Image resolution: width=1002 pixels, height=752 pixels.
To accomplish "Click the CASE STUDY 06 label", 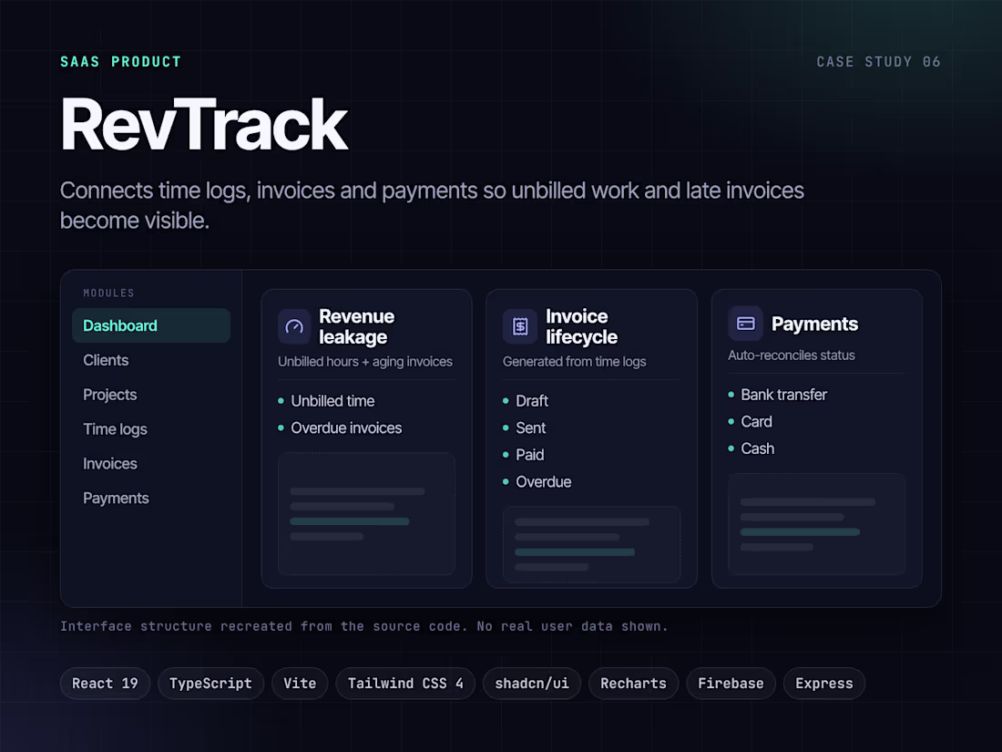I will [x=878, y=62].
